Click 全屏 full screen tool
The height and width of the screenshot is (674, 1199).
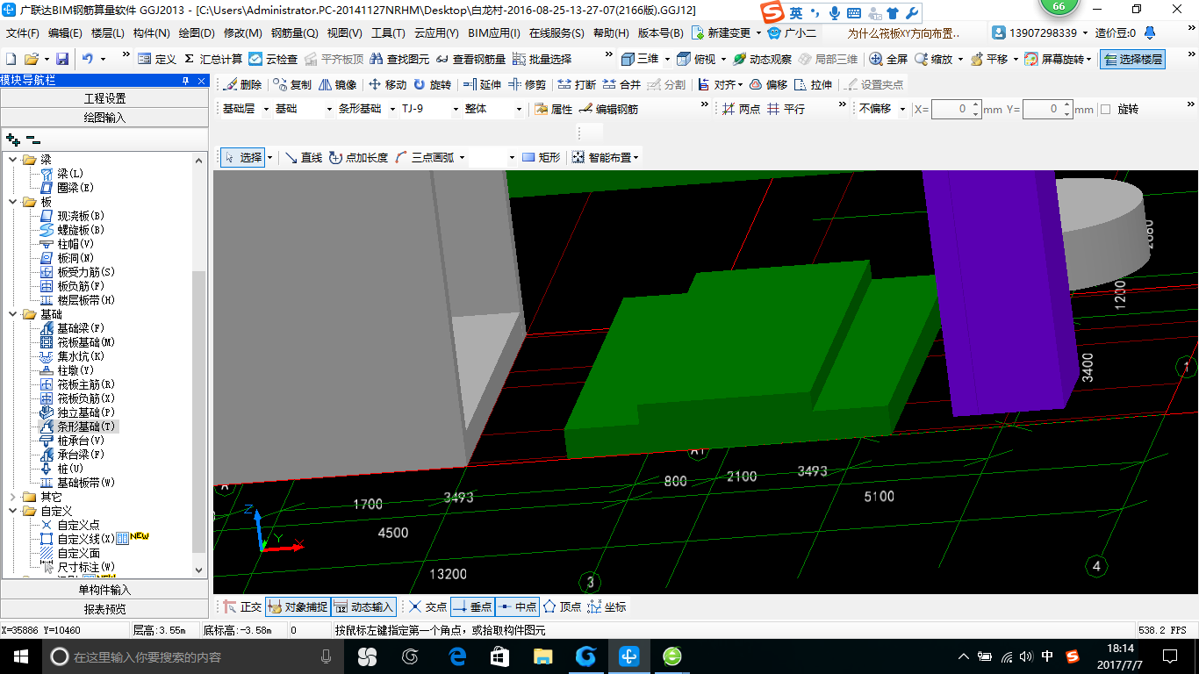coord(888,59)
